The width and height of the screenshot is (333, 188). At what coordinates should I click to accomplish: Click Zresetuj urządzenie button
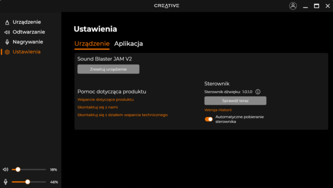pos(108,69)
